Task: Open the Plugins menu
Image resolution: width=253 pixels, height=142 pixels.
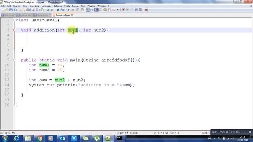Action: click(x=91, y=6)
